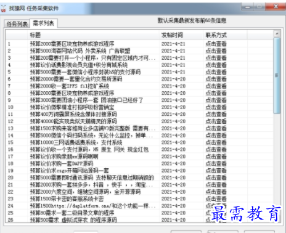Select row 4 话费影视会员充值 title
The image size is (286, 233).
(x=79, y=65)
